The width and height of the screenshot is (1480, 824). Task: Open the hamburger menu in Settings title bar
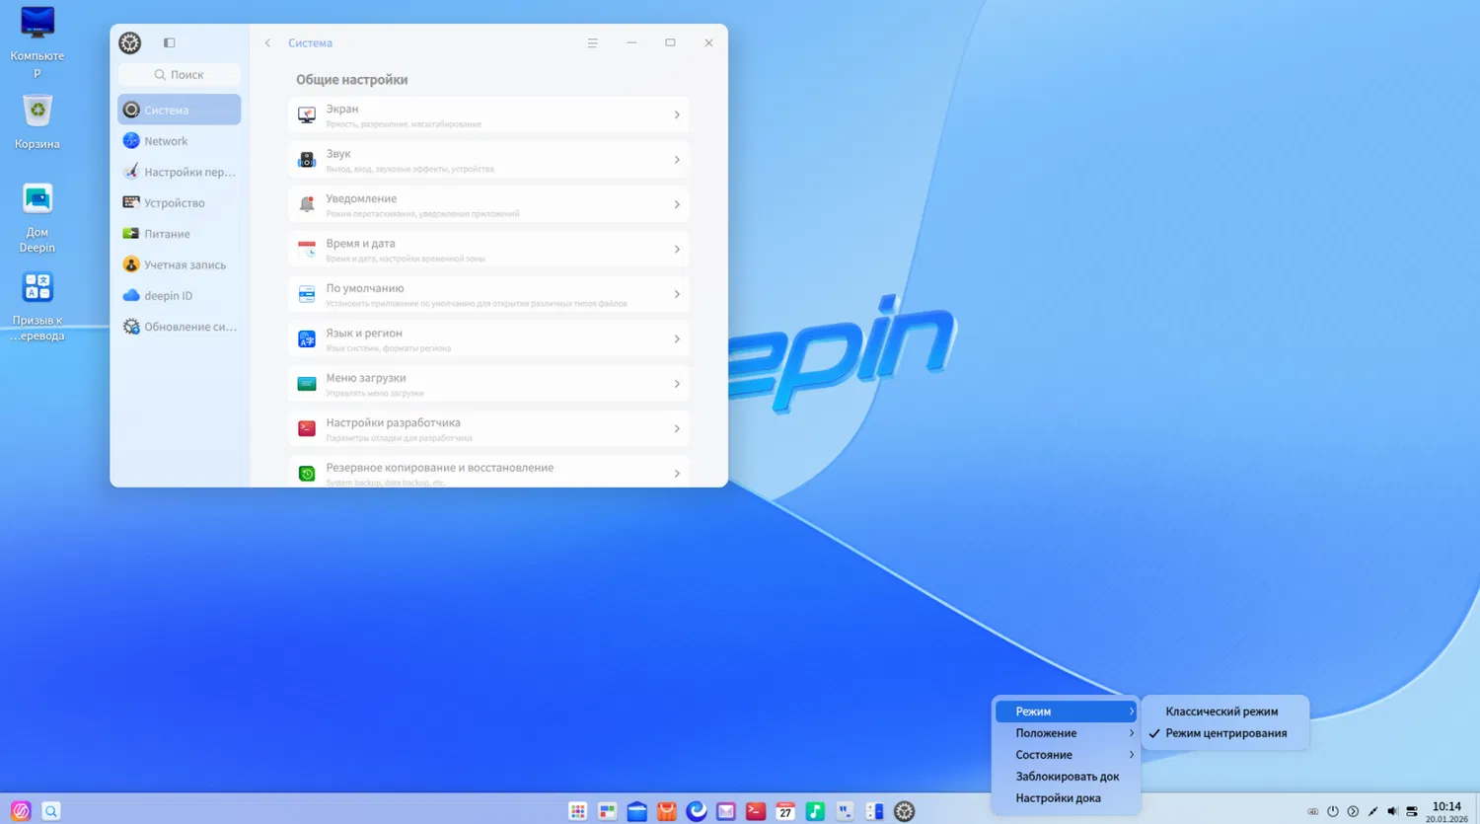[x=592, y=42]
